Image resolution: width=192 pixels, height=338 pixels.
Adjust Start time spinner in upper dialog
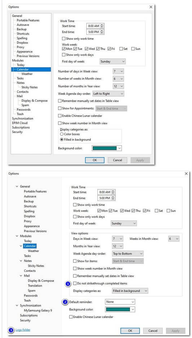[x=102, y=26]
